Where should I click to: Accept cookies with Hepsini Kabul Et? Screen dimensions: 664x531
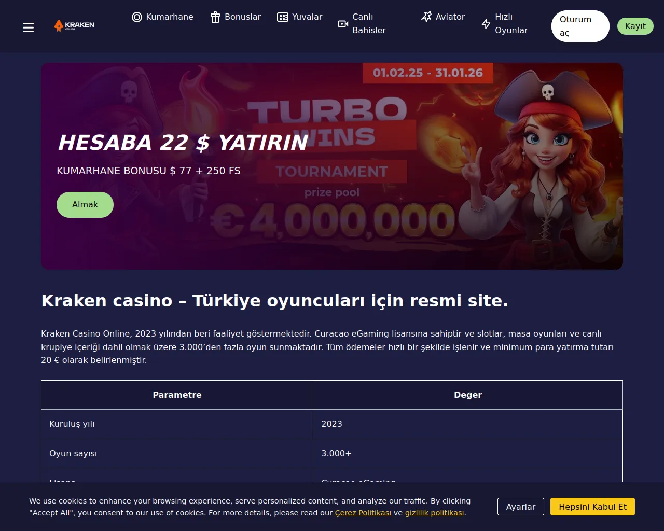click(593, 507)
